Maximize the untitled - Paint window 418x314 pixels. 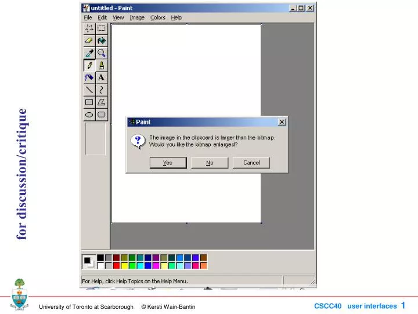pyautogui.click(x=301, y=8)
